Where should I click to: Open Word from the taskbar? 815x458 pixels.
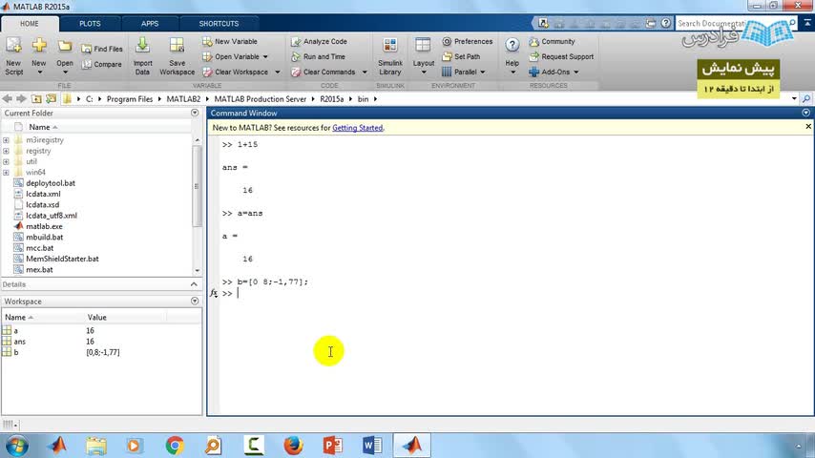(x=372, y=446)
